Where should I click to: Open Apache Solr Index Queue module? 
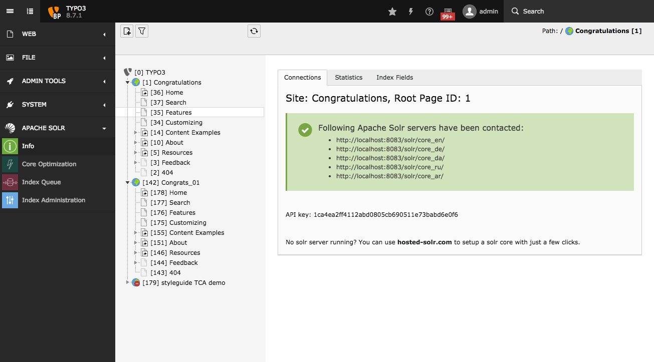[41, 182]
